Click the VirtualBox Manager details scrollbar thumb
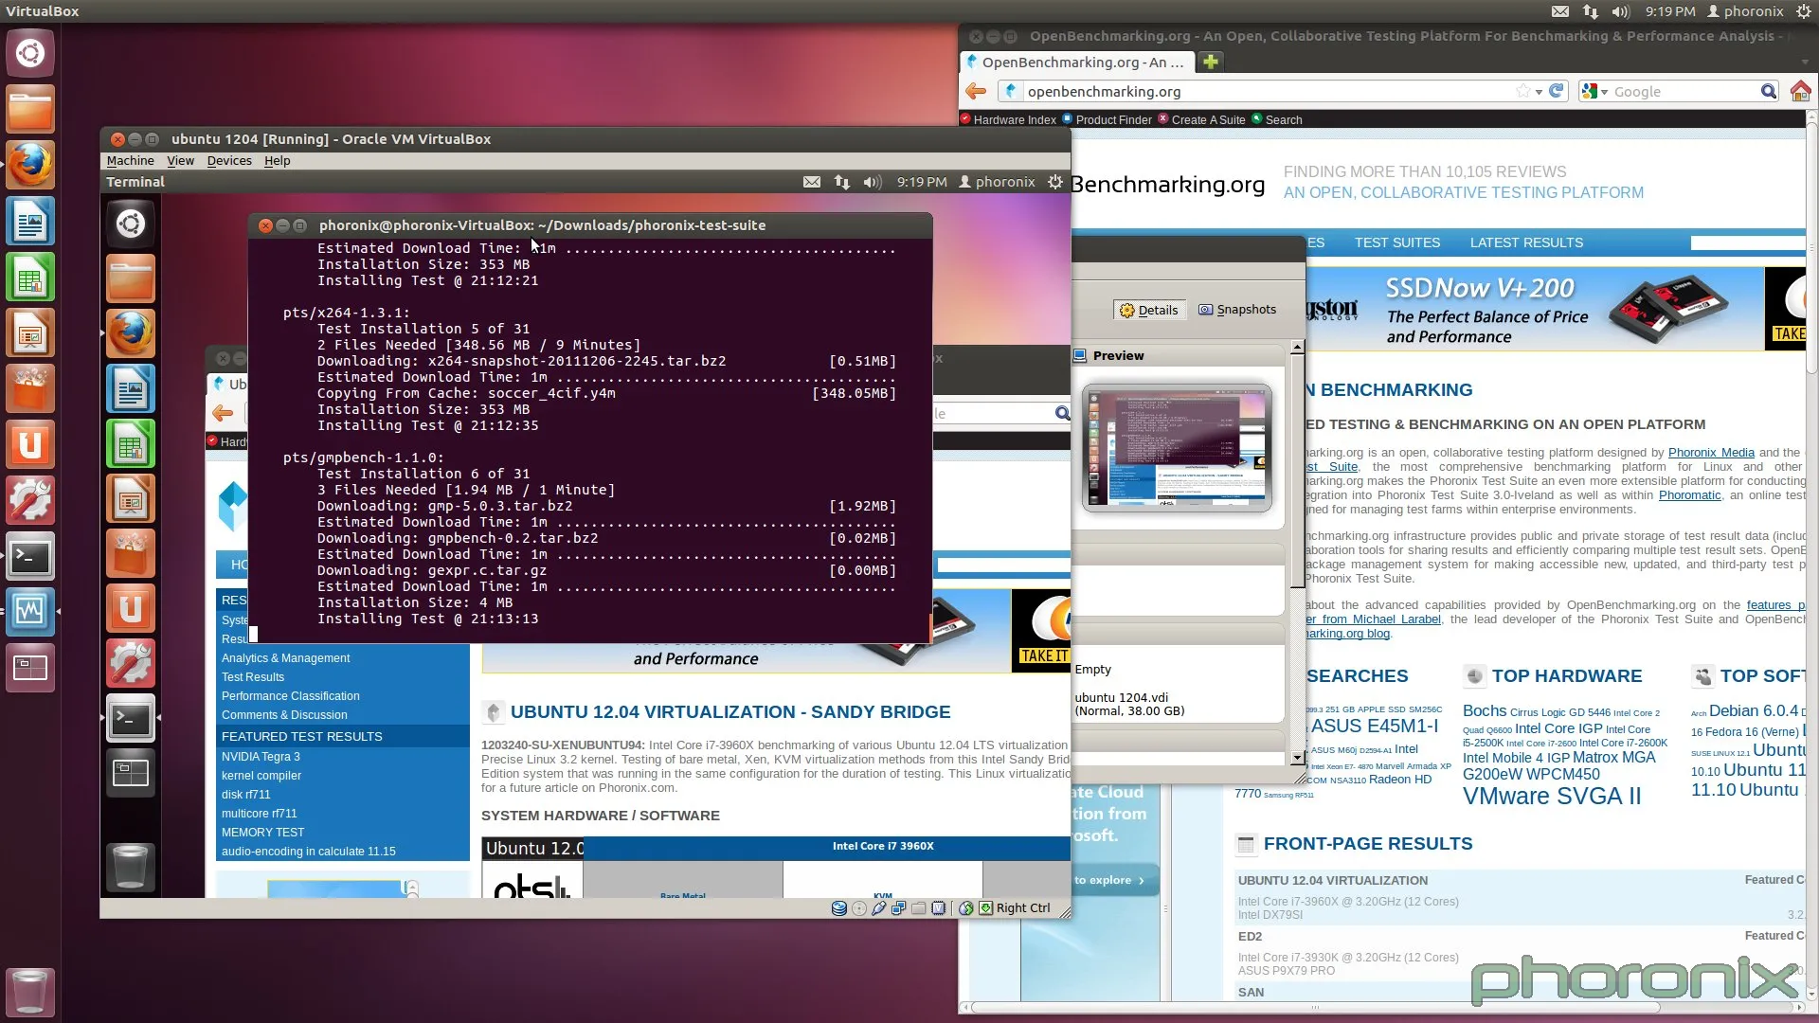Screen dimensions: 1819x1023 [1297, 471]
